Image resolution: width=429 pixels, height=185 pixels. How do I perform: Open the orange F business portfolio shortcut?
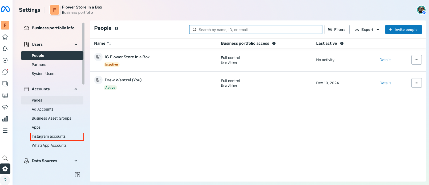click(5, 25)
